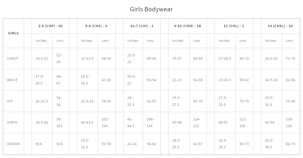Click the inseam value 50-55 cms
Viewport: 303px width, 158px height.
point(106,144)
